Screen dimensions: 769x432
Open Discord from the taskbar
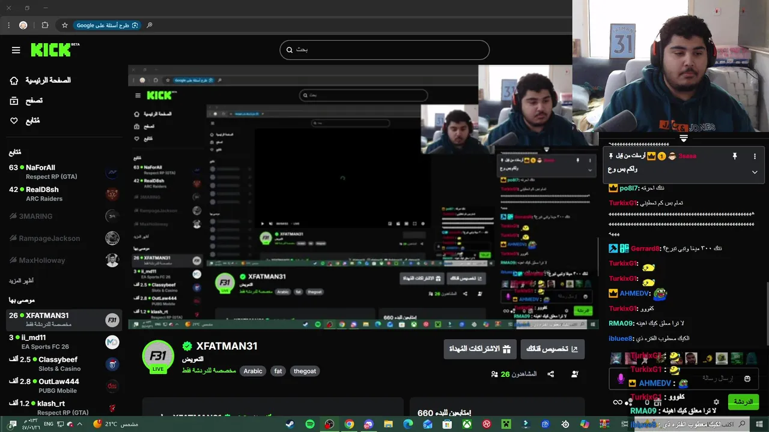[x=368, y=424]
